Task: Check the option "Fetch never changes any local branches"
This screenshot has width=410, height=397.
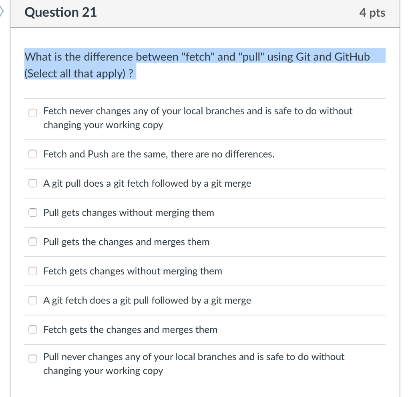Action: tap(32, 113)
